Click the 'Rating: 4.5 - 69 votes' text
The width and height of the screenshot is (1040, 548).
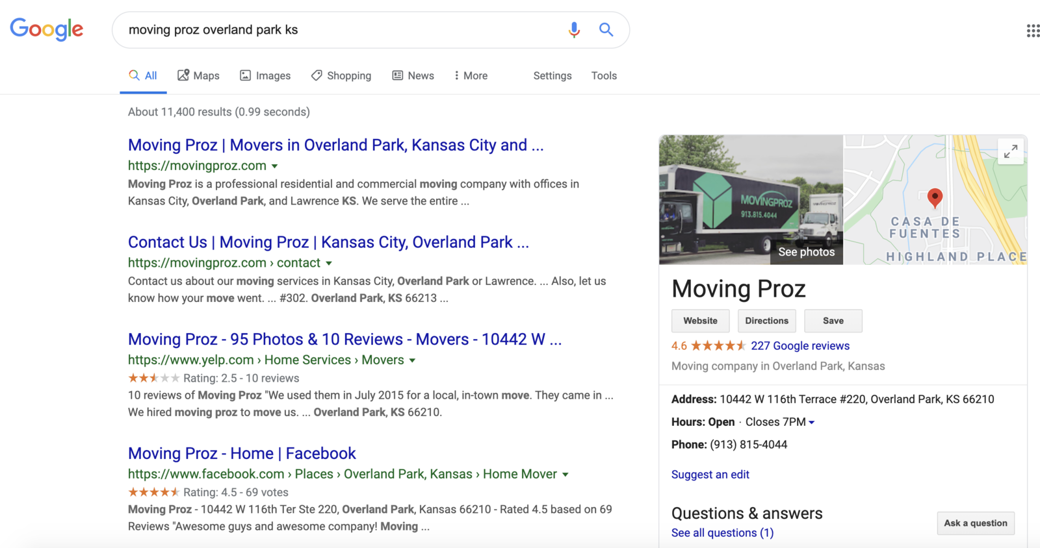click(235, 493)
